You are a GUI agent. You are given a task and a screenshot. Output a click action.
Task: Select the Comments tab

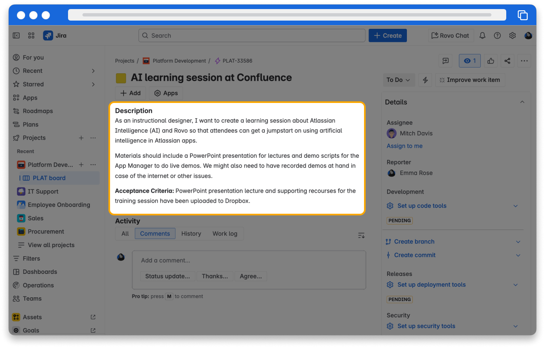[155, 234]
